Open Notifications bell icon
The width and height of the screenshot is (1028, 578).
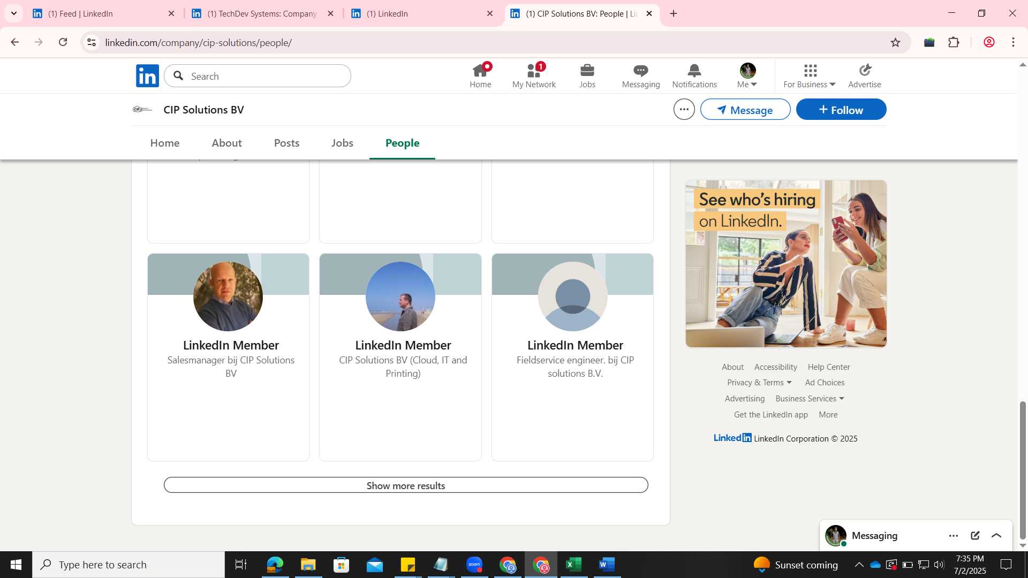694,75
